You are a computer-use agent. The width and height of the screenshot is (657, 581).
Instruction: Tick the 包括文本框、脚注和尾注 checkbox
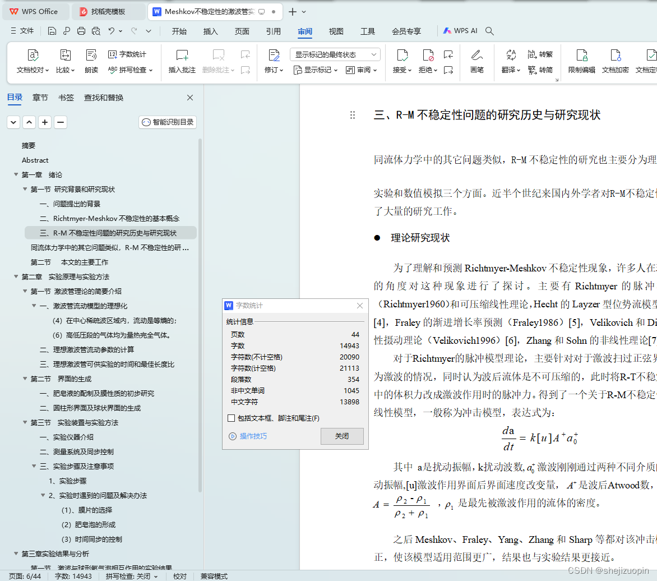(x=231, y=418)
